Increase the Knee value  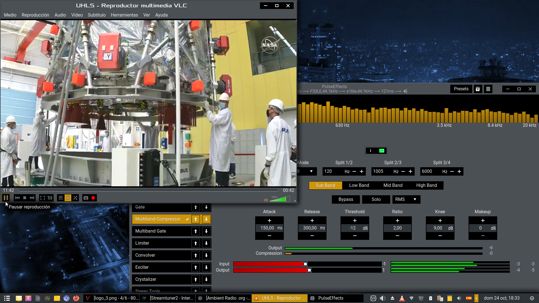tap(440, 221)
